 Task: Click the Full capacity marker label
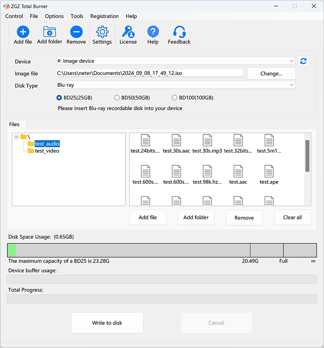click(284, 261)
